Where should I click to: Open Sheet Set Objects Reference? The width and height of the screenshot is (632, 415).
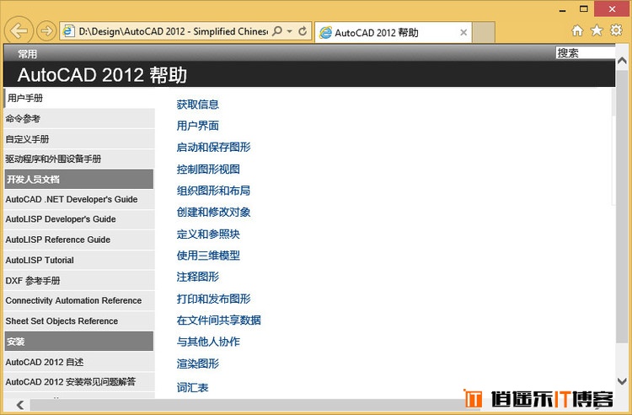(x=79, y=321)
